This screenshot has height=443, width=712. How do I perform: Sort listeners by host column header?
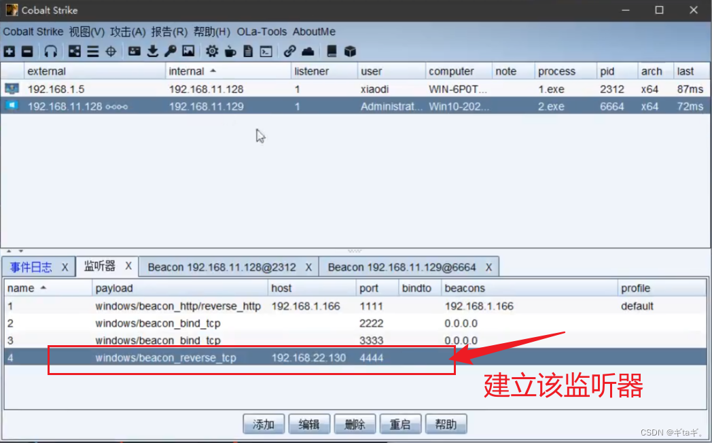point(312,288)
